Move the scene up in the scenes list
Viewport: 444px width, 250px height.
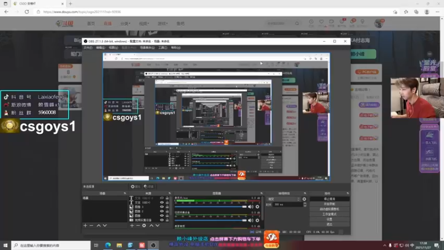[99, 226]
